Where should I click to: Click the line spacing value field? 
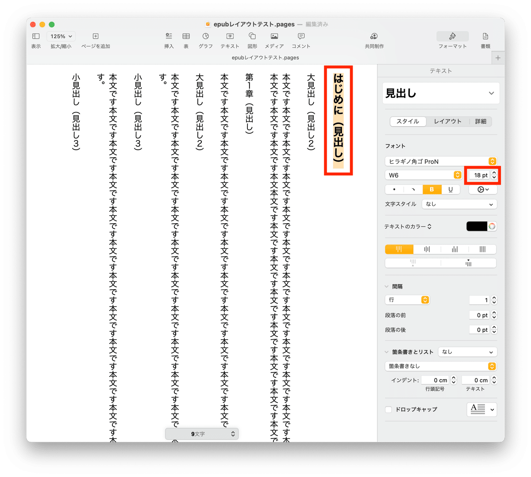(480, 300)
